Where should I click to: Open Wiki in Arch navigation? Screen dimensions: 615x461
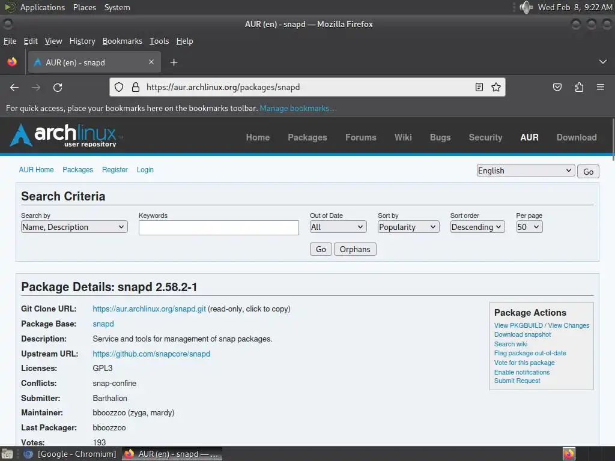[403, 137]
